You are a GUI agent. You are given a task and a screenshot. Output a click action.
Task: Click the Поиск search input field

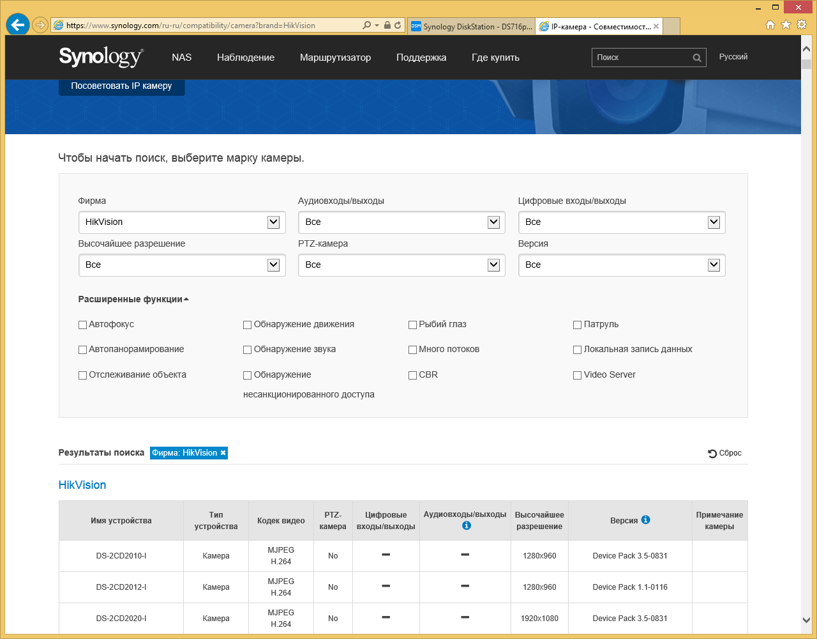coord(641,58)
